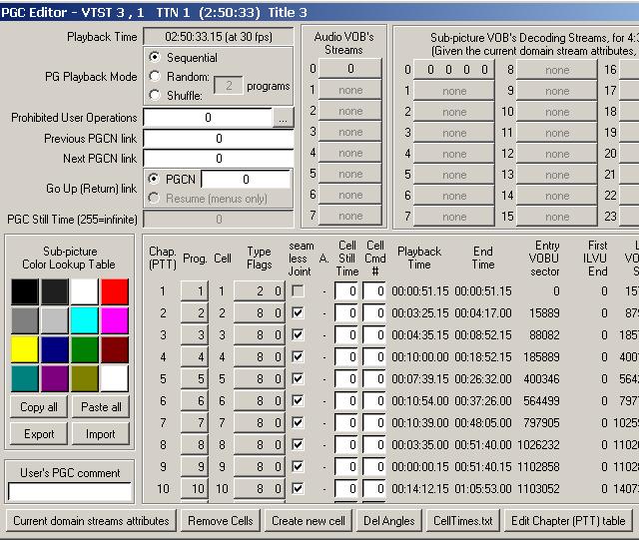Click Cell Still Time field for cell 3
Image resolution: width=639 pixels, height=540 pixels.
[x=346, y=335]
